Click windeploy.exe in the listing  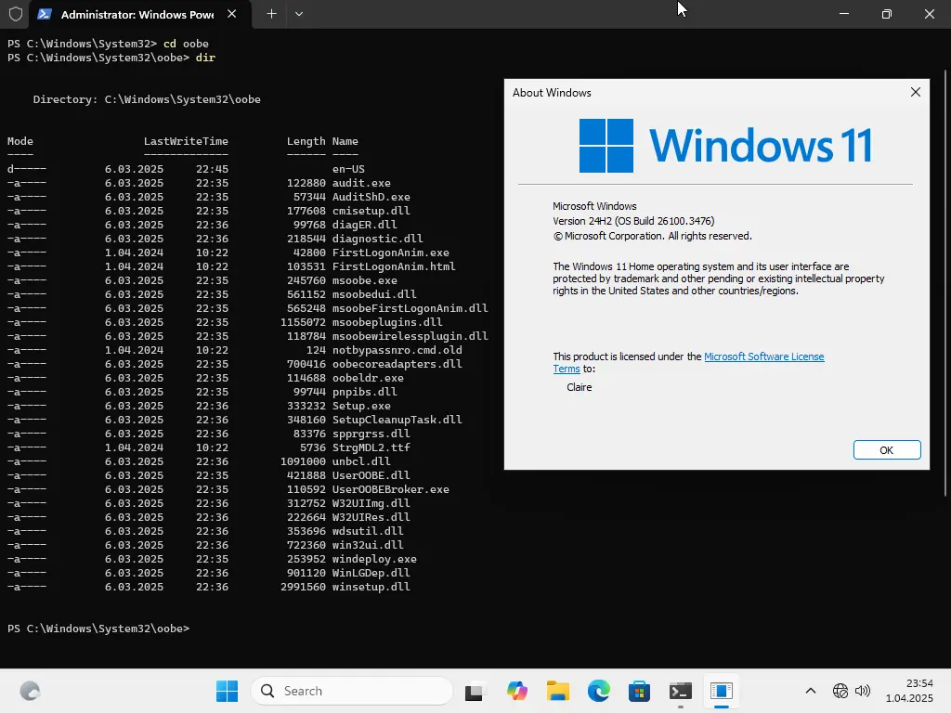[x=374, y=560]
